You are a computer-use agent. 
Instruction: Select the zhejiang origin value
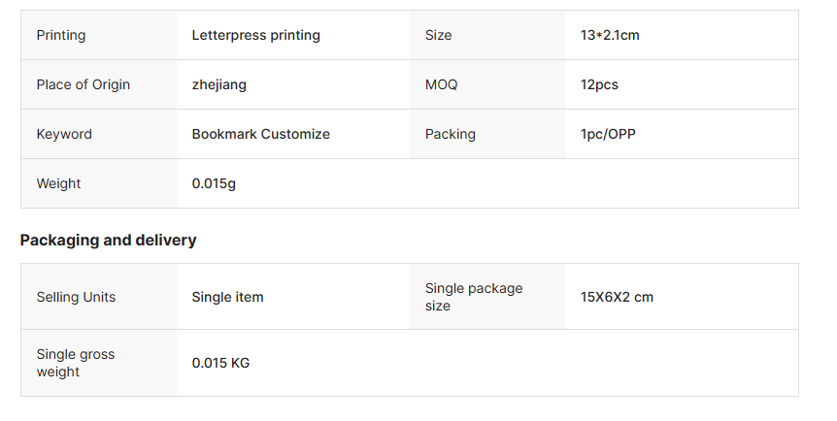tap(219, 84)
